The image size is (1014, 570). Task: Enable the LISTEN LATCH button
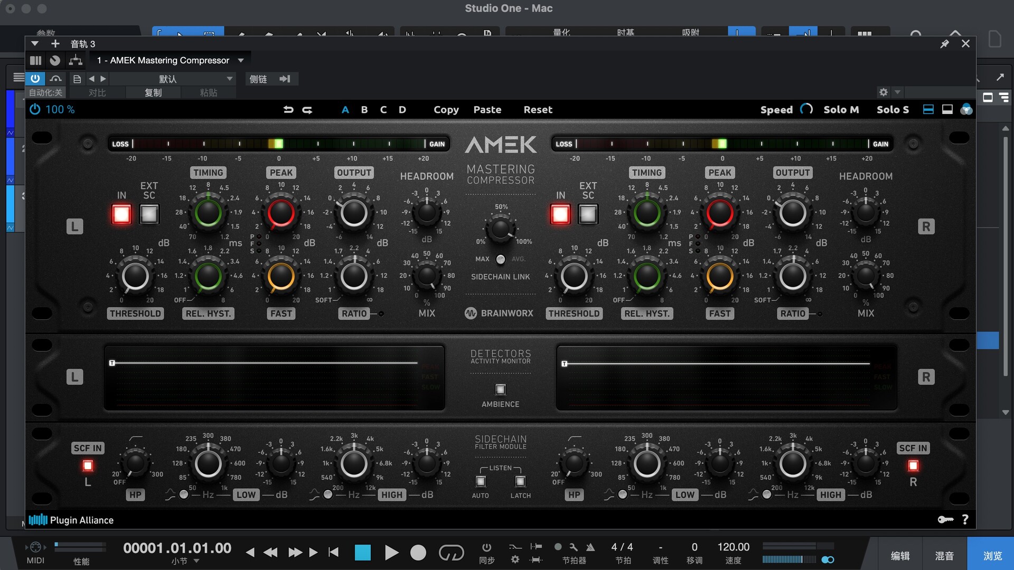coord(520,481)
